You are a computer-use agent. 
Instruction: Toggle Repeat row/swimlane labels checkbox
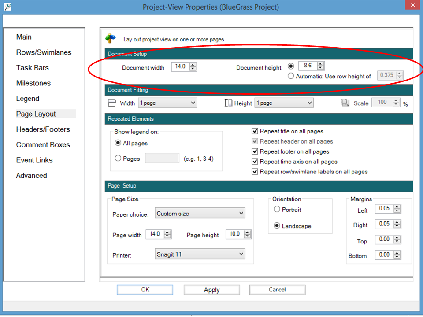point(255,171)
